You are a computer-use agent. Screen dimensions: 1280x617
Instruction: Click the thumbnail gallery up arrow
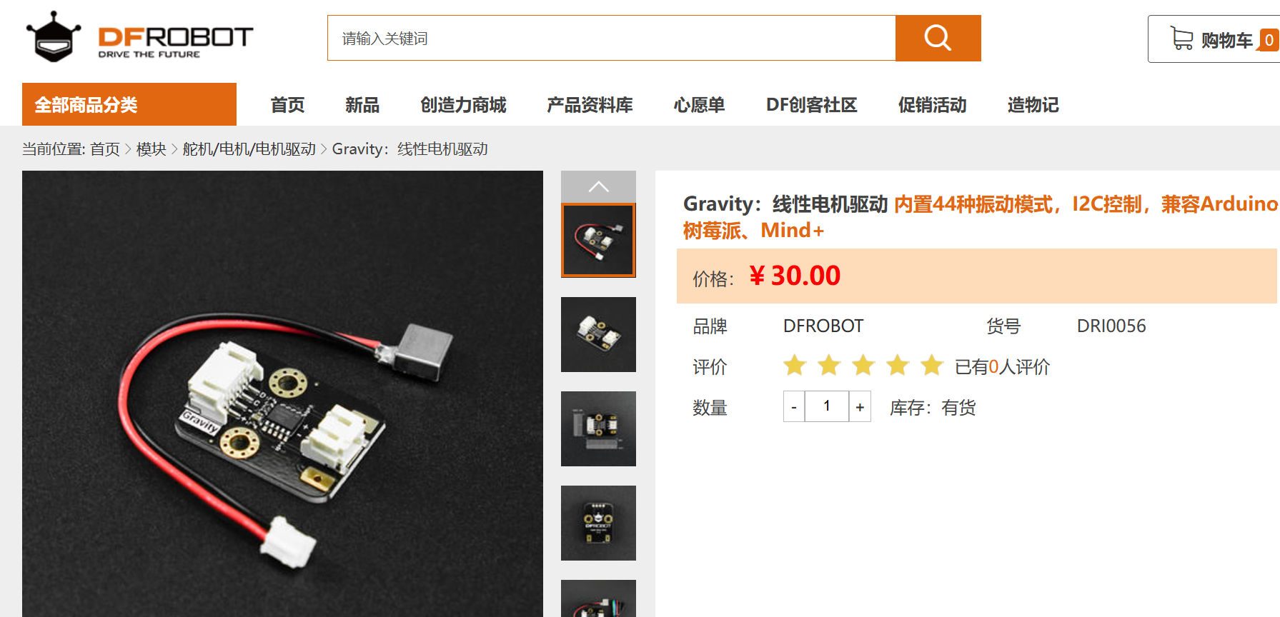[598, 186]
